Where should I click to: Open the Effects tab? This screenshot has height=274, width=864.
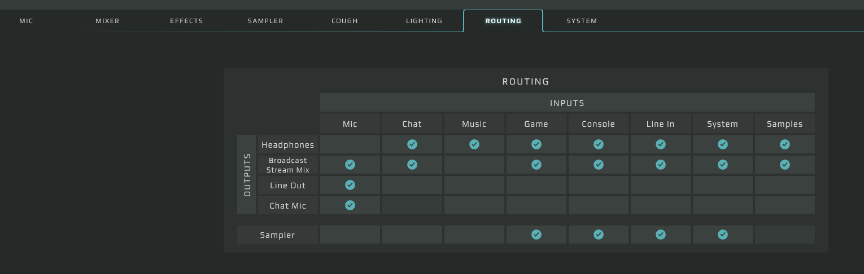tap(186, 21)
